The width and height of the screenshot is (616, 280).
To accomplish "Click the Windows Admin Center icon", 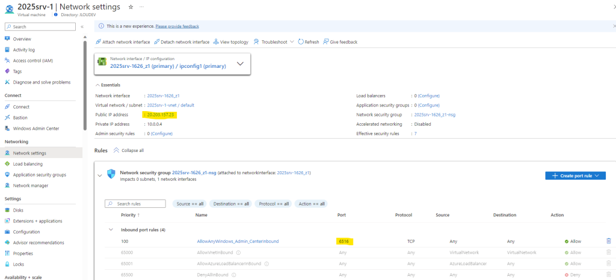I will 7,128.
